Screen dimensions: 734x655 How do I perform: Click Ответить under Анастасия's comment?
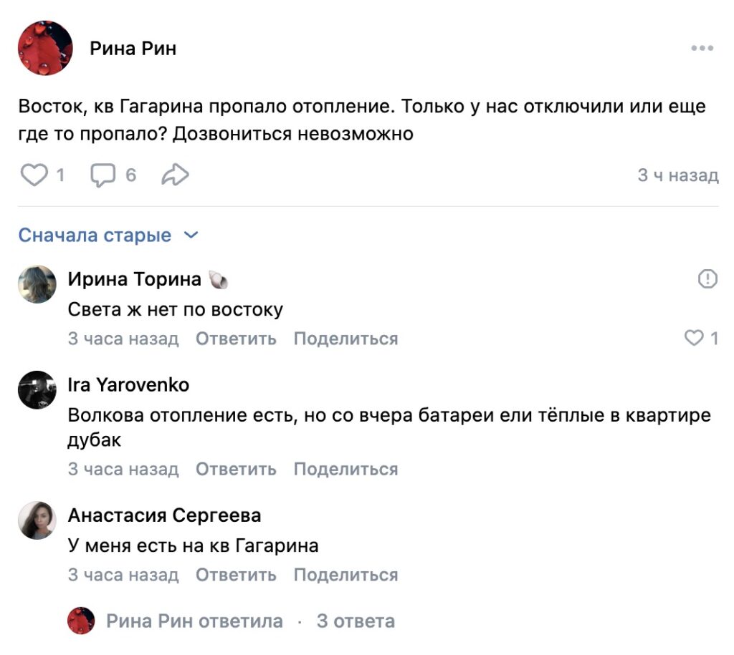(235, 574)
